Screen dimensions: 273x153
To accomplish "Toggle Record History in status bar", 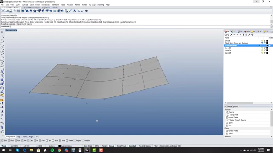I will click(145, 146).
